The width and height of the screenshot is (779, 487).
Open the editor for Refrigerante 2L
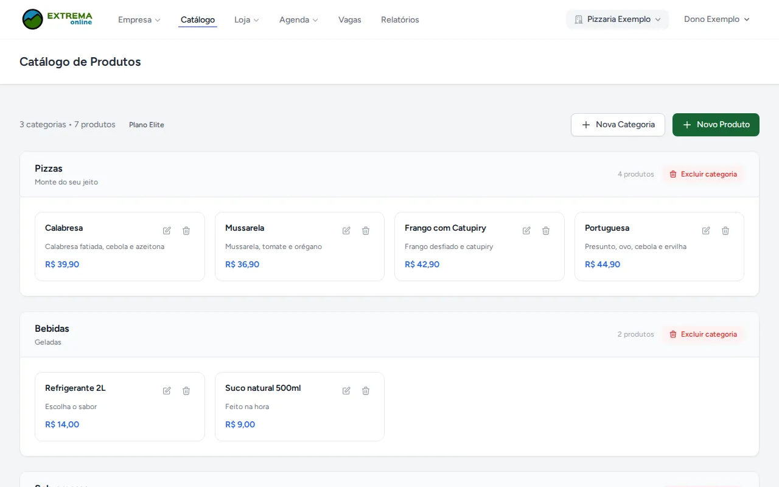click(x=167, y=391)
